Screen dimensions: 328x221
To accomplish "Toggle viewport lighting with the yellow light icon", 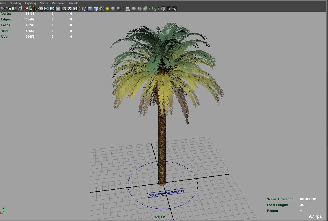I will (107, 9).
